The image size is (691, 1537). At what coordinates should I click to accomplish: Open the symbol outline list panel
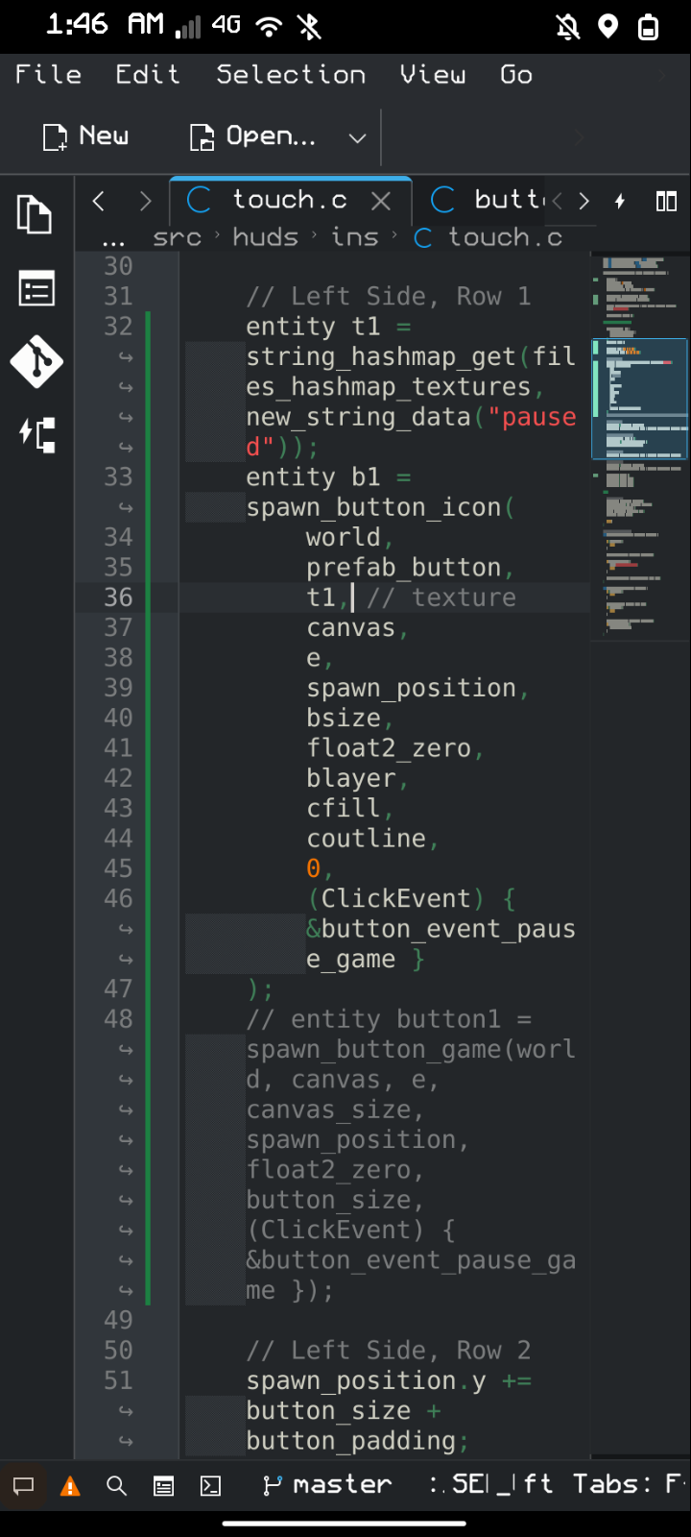point(36,288)
